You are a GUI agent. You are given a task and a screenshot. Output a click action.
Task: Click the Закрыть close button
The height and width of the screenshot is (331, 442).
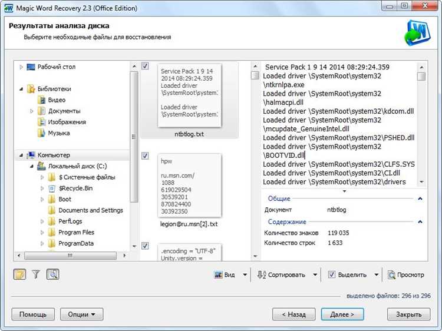tap(409, 314)
